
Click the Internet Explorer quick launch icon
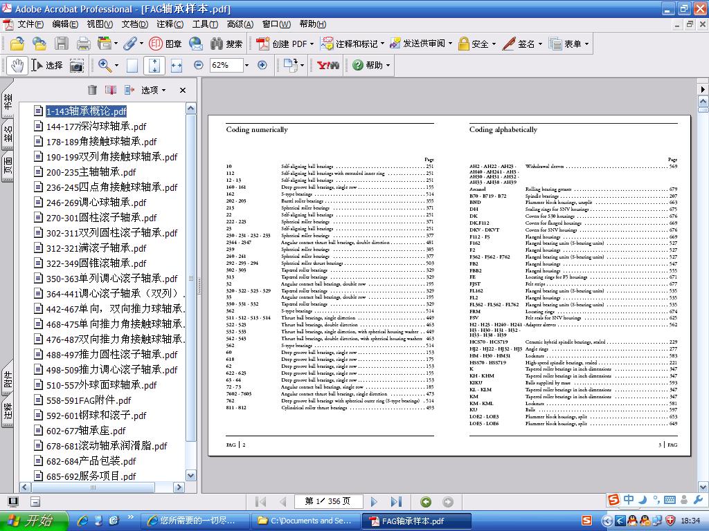[x=83, y=521]
